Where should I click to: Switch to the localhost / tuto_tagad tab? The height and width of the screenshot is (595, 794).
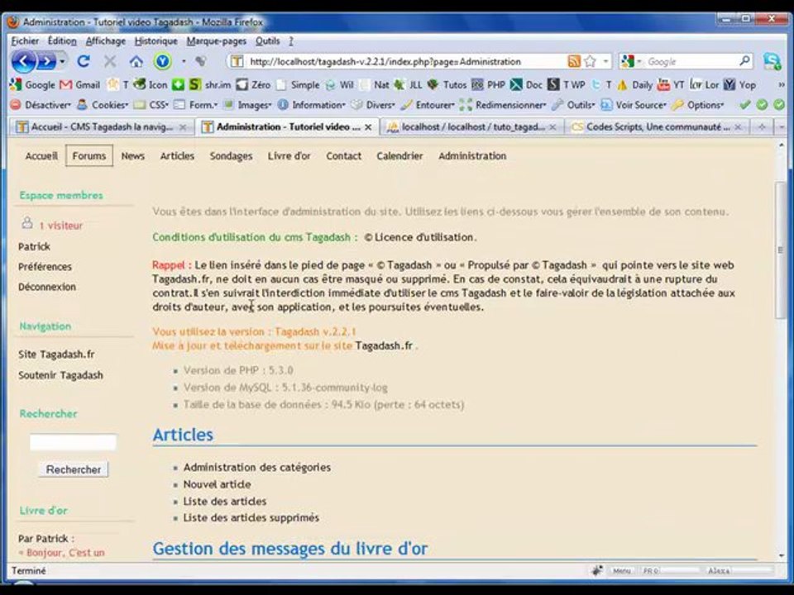[472, 127]
